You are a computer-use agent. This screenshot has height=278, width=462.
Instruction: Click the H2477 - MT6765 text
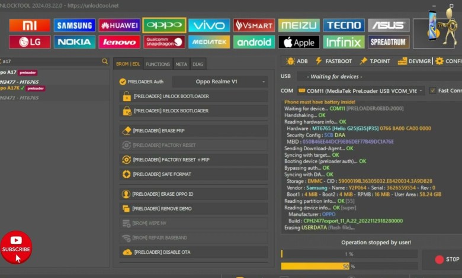coord(19,82)
